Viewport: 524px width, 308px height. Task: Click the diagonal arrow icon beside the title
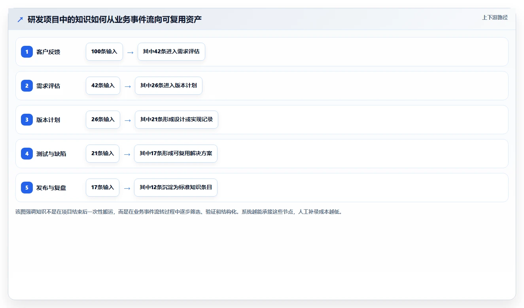(x=20, y=19)
